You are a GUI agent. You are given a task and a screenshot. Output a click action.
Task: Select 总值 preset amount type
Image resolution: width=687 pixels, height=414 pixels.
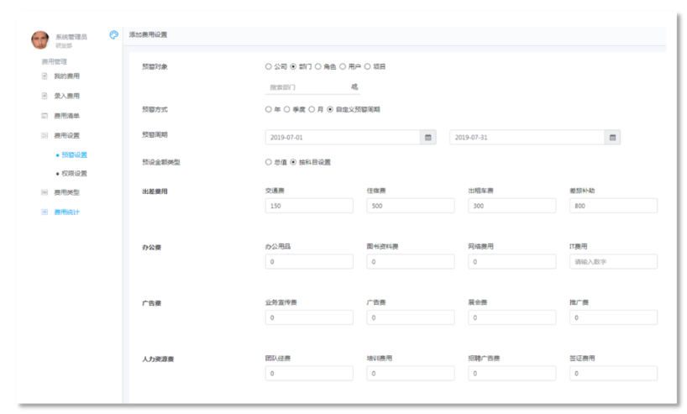(268, 162)
